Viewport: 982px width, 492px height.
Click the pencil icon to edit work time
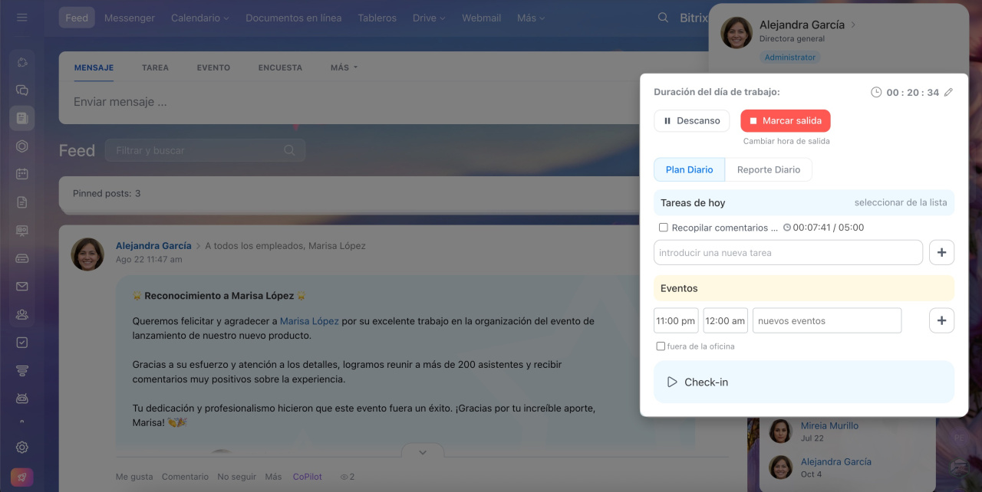pos(948,92)
